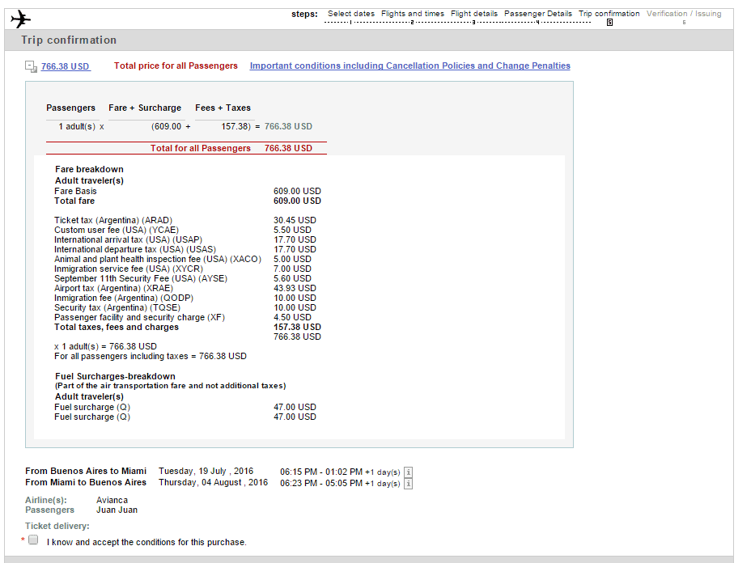This screenshot has width=751, height=563.
Task: Go to Flight details step
Action: click(474, 14)
